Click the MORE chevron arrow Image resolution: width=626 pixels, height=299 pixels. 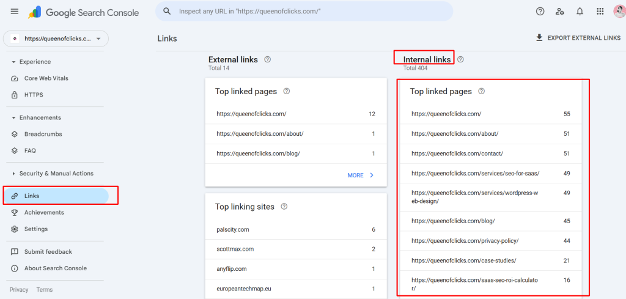[372, 175]
